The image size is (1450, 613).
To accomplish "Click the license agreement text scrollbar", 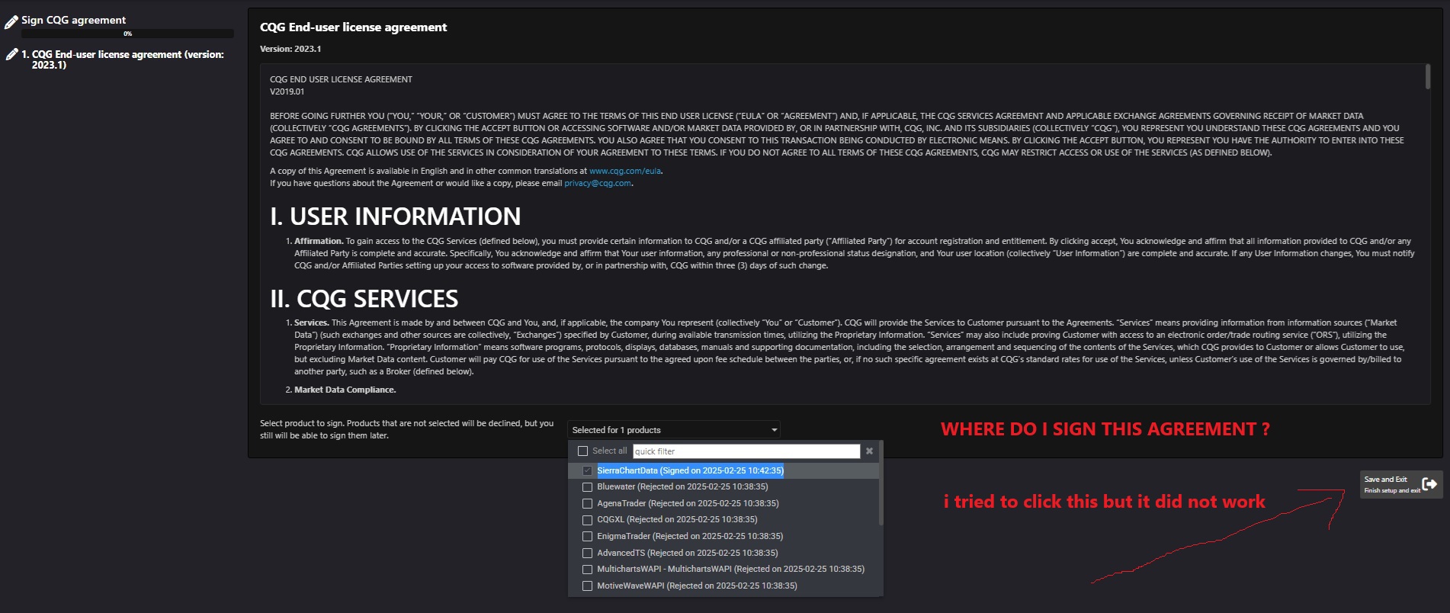I will click(x=1428, y=76).
